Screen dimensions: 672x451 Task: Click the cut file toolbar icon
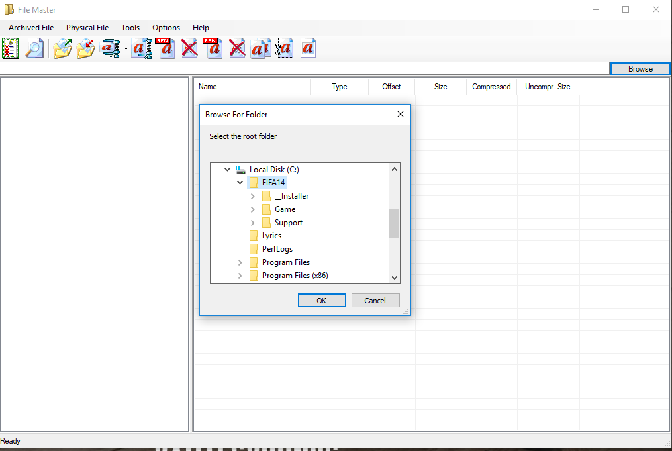click(x=284, y=48)
